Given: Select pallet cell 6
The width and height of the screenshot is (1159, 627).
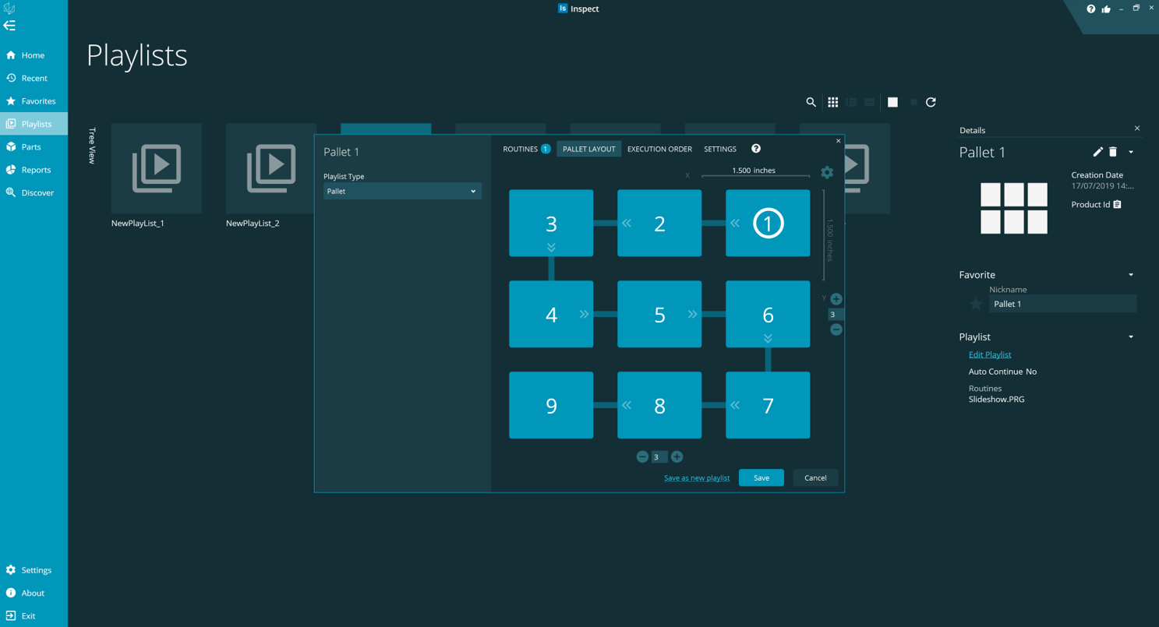Looking at the screenshot, I should click(768, 314).
